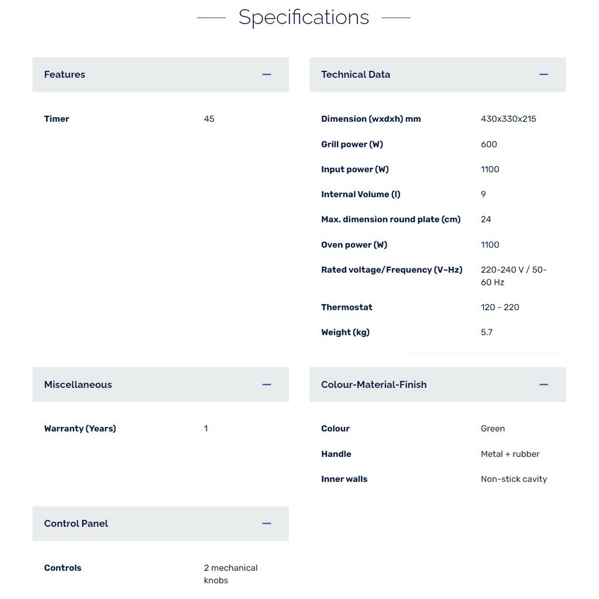Click the 430x330x215 dimension value
The width and height of the screenshot is (599, 599).
(x=508, y=119)
